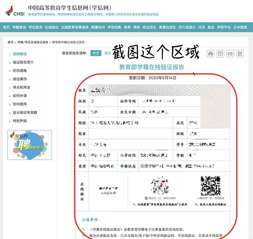This screenshot has height=239, width=253.
Task: Click the chevron next to 特点和用途
Action: [10, 88]
